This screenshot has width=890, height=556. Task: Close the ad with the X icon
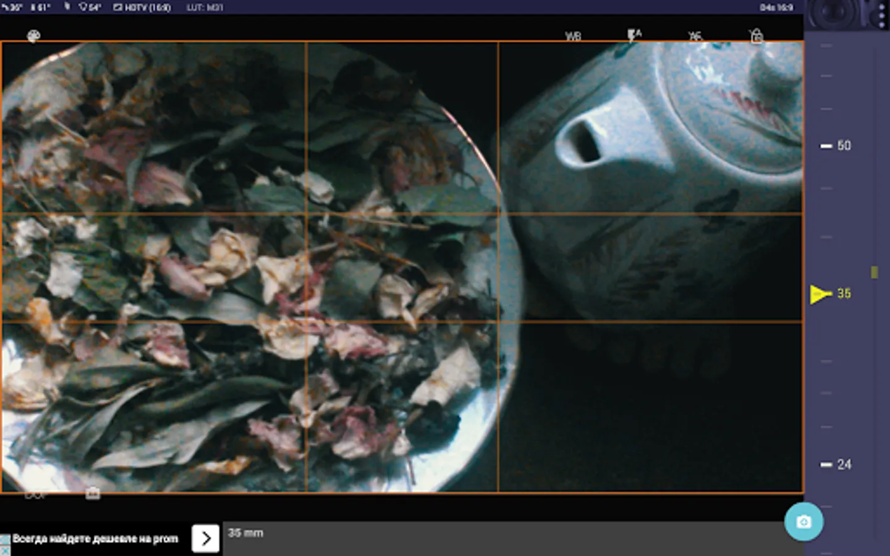click(x=5, y=550)
